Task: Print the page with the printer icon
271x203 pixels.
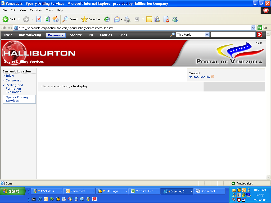Action: click(127, 19)
